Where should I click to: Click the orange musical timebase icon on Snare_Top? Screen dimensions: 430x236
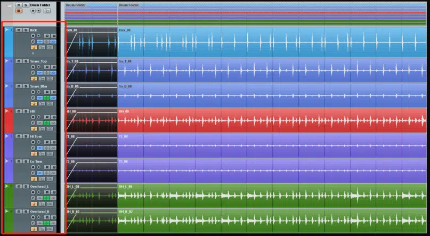34,79
